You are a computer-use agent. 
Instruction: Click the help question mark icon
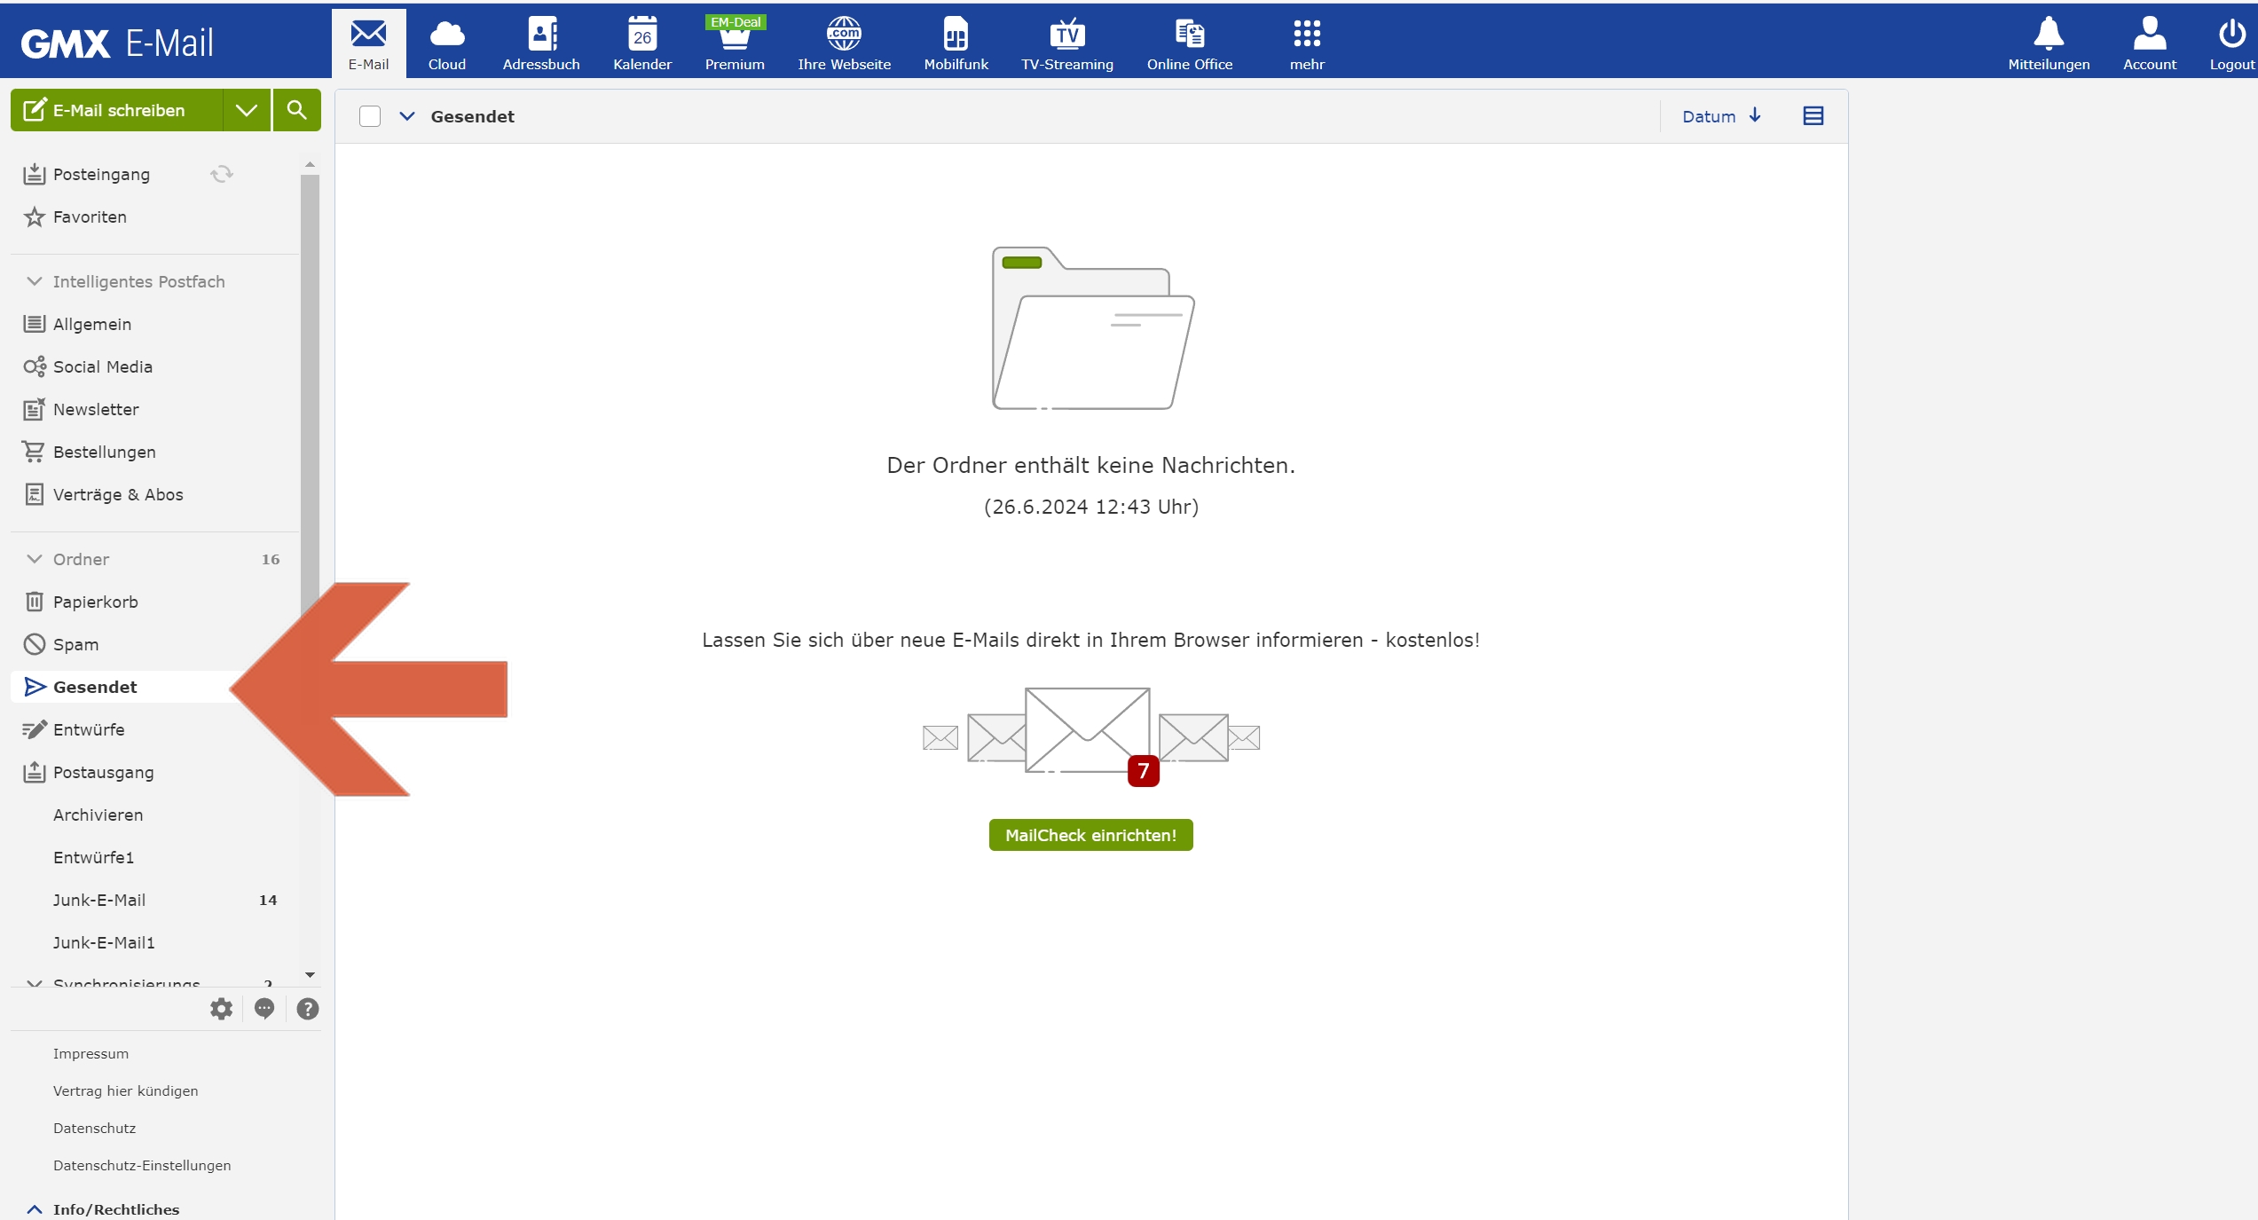pyautogui.click(x=307, y=1009)
